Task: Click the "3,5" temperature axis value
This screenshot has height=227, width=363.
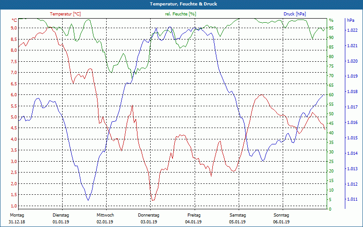Action: [14, 150]
